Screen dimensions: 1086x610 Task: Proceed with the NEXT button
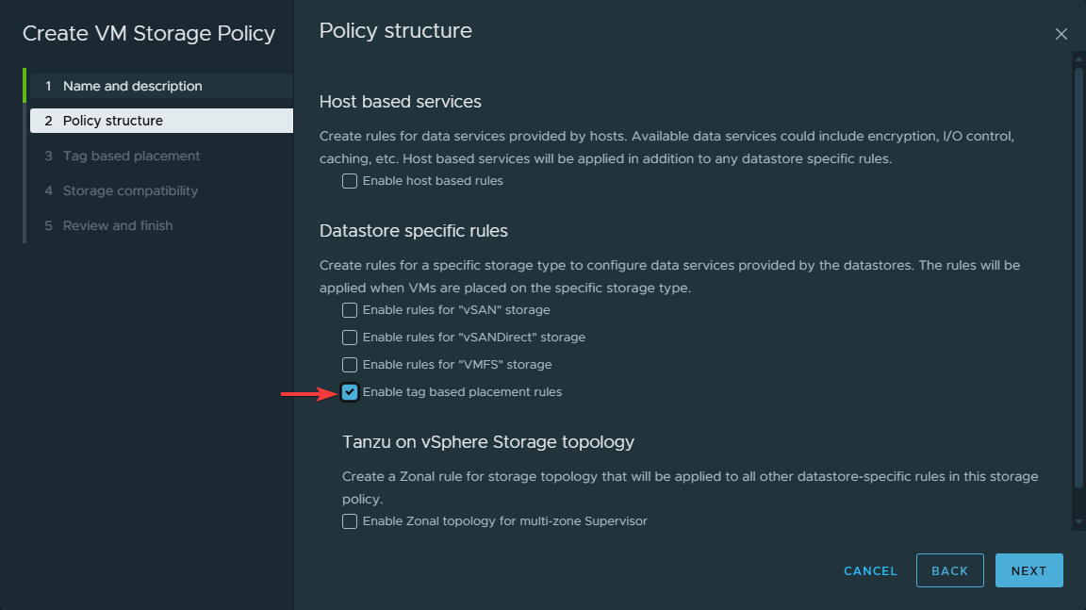pos(1028,570)
